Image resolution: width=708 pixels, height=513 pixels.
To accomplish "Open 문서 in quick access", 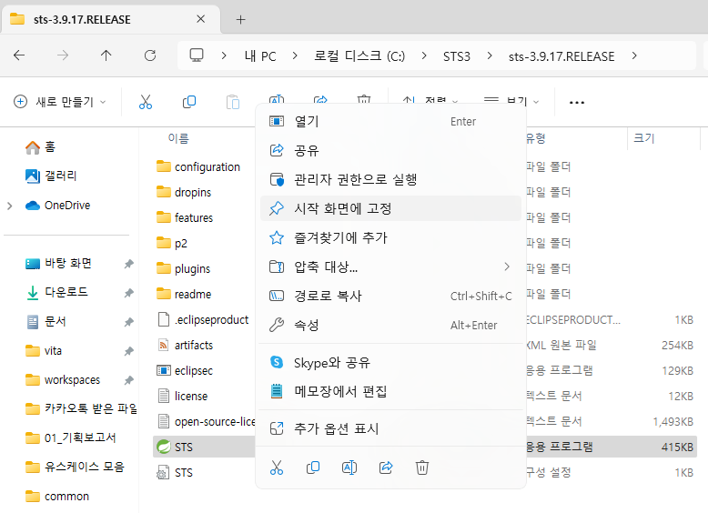I will point(46,321).
